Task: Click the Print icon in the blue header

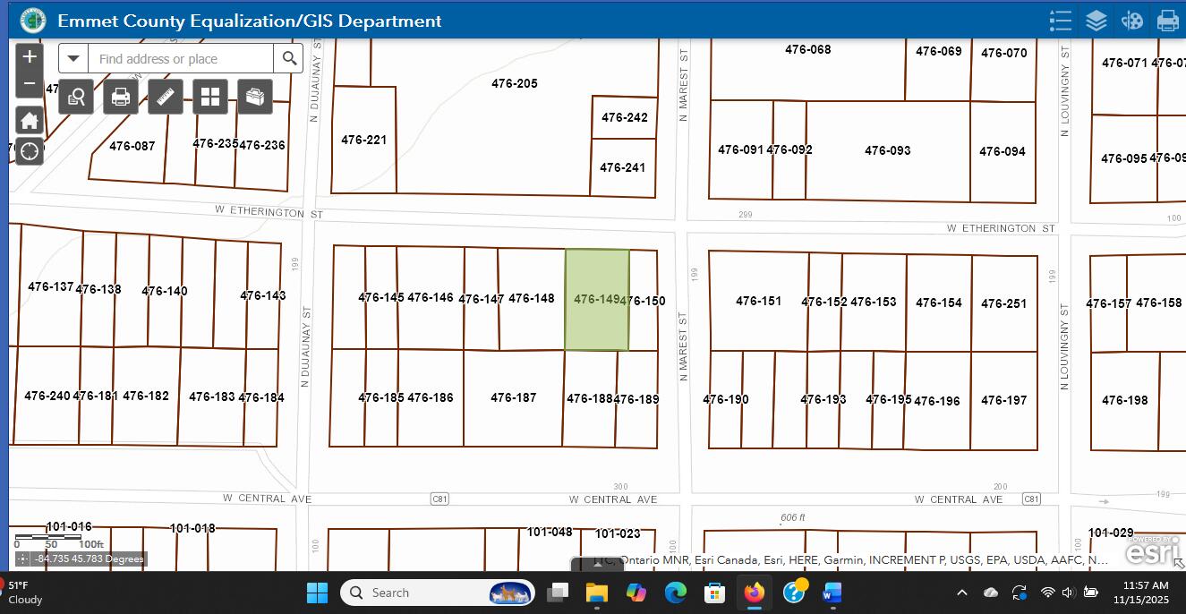Action: pyautogui.click(x=1167, y=20)
